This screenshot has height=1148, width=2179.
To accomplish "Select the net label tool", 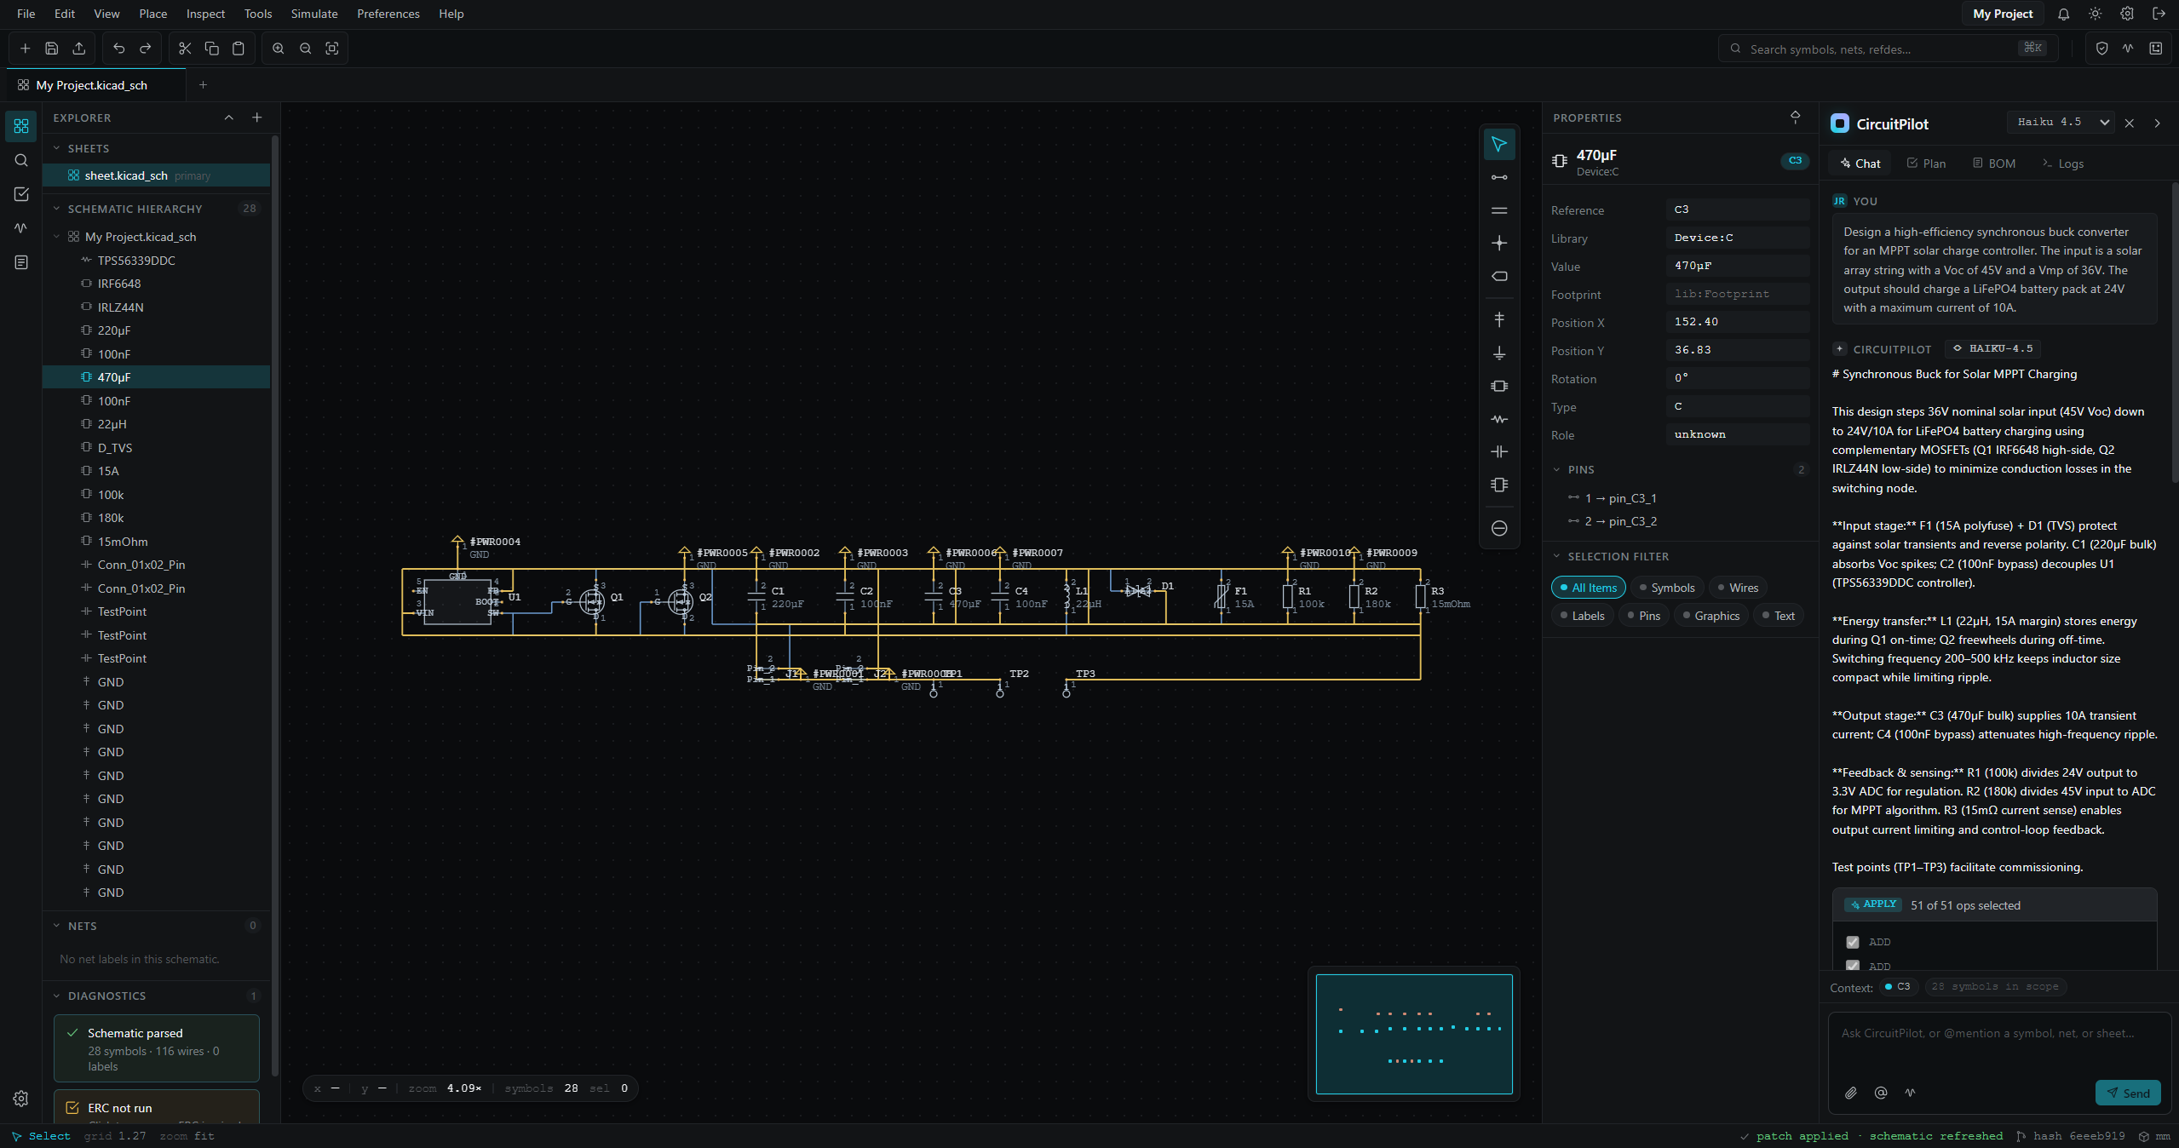I will coord(1499,276).
